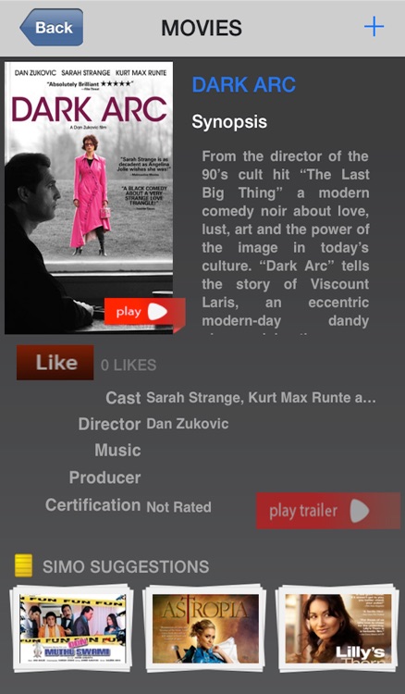Open the Lilly's Thorn suggestion thumbnail

(337, 628)
